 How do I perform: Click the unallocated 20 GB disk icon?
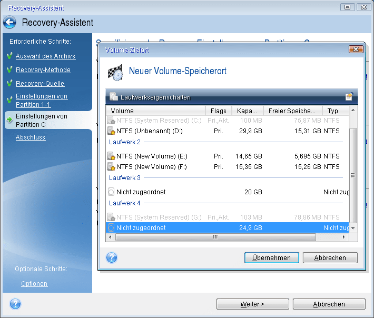coord(111,192)
